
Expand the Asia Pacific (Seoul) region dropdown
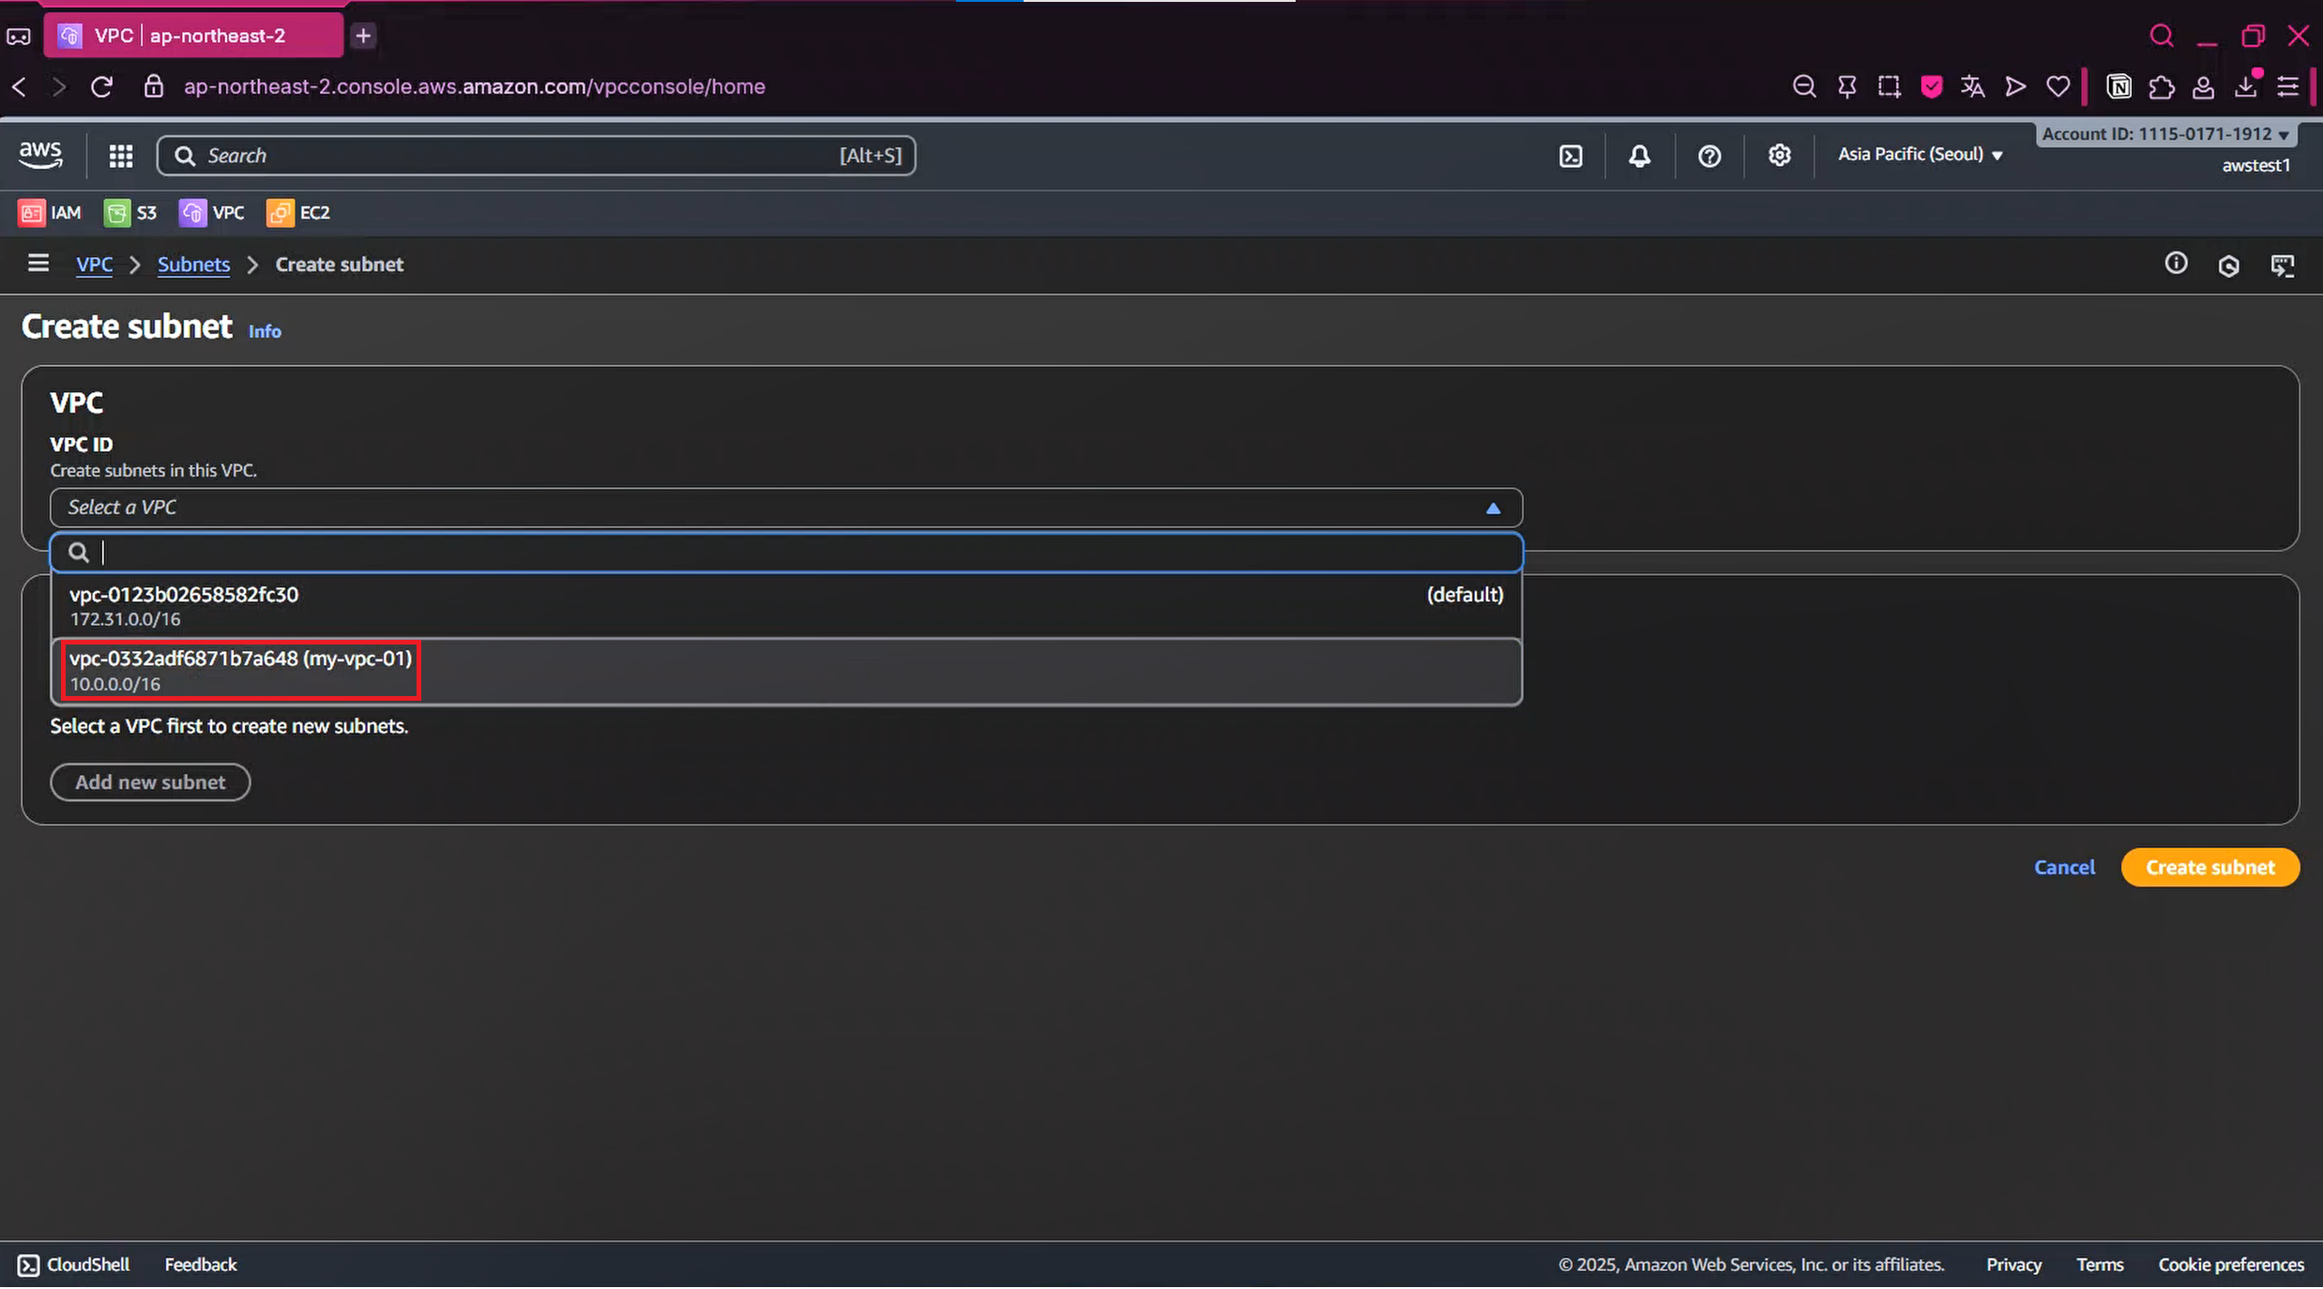1920,155
